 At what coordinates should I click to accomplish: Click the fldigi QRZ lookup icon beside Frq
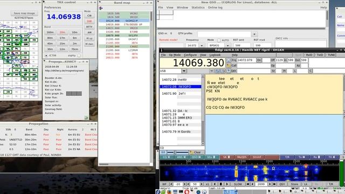tap(229, 60)
